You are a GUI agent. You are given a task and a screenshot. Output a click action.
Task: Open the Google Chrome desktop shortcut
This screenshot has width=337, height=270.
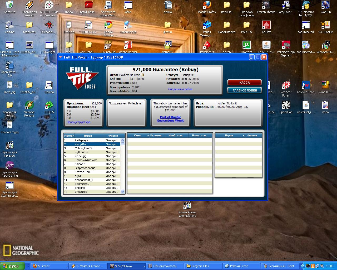[108, 25]
